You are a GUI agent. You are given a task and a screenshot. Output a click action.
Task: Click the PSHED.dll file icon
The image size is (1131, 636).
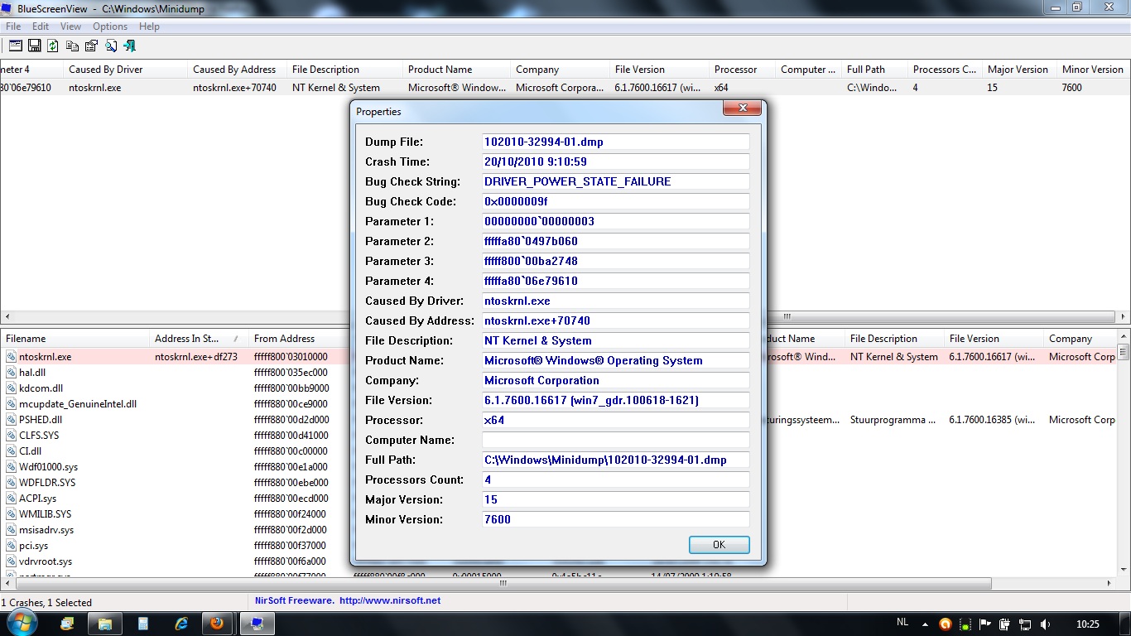[12, 420]
